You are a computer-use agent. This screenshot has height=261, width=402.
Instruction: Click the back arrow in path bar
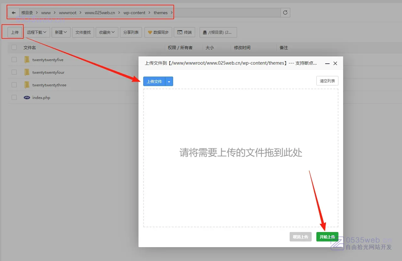point(14,13)
